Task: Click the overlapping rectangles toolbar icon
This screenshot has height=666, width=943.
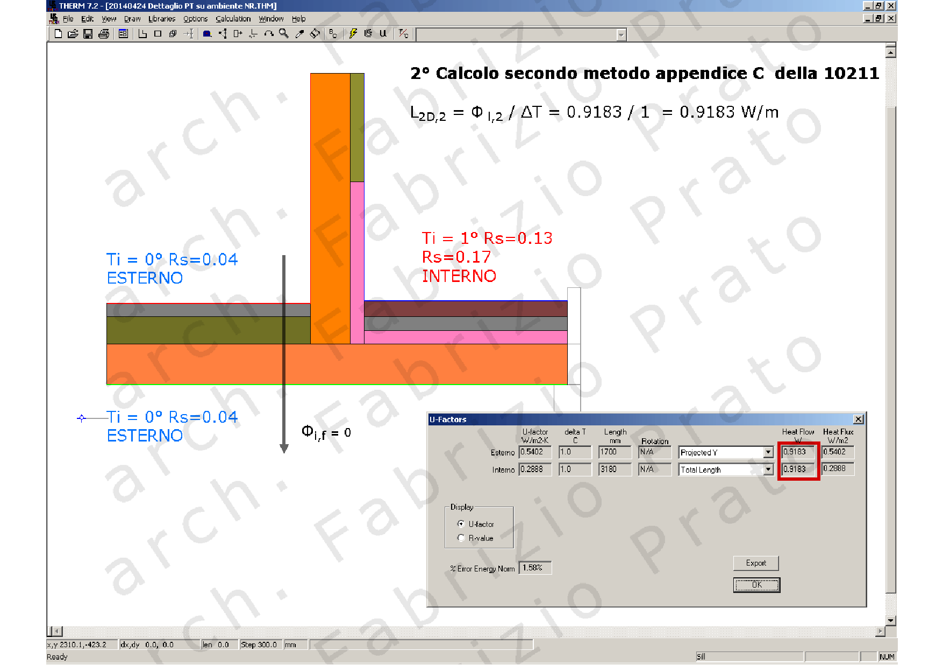Action: pos(173,34)
